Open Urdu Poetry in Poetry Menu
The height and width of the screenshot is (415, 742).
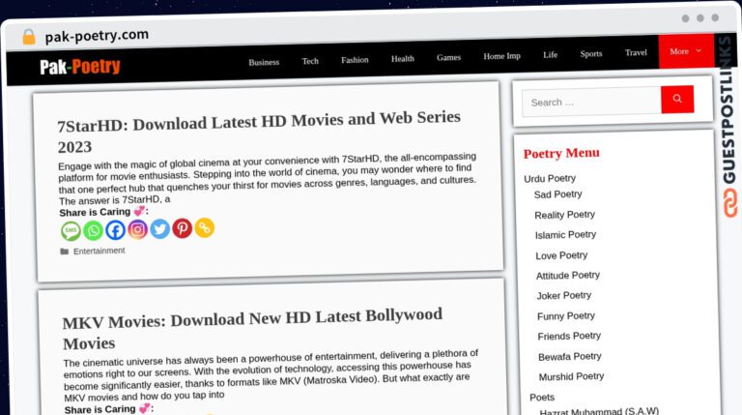pyautogui.click(x=550, y=179)
